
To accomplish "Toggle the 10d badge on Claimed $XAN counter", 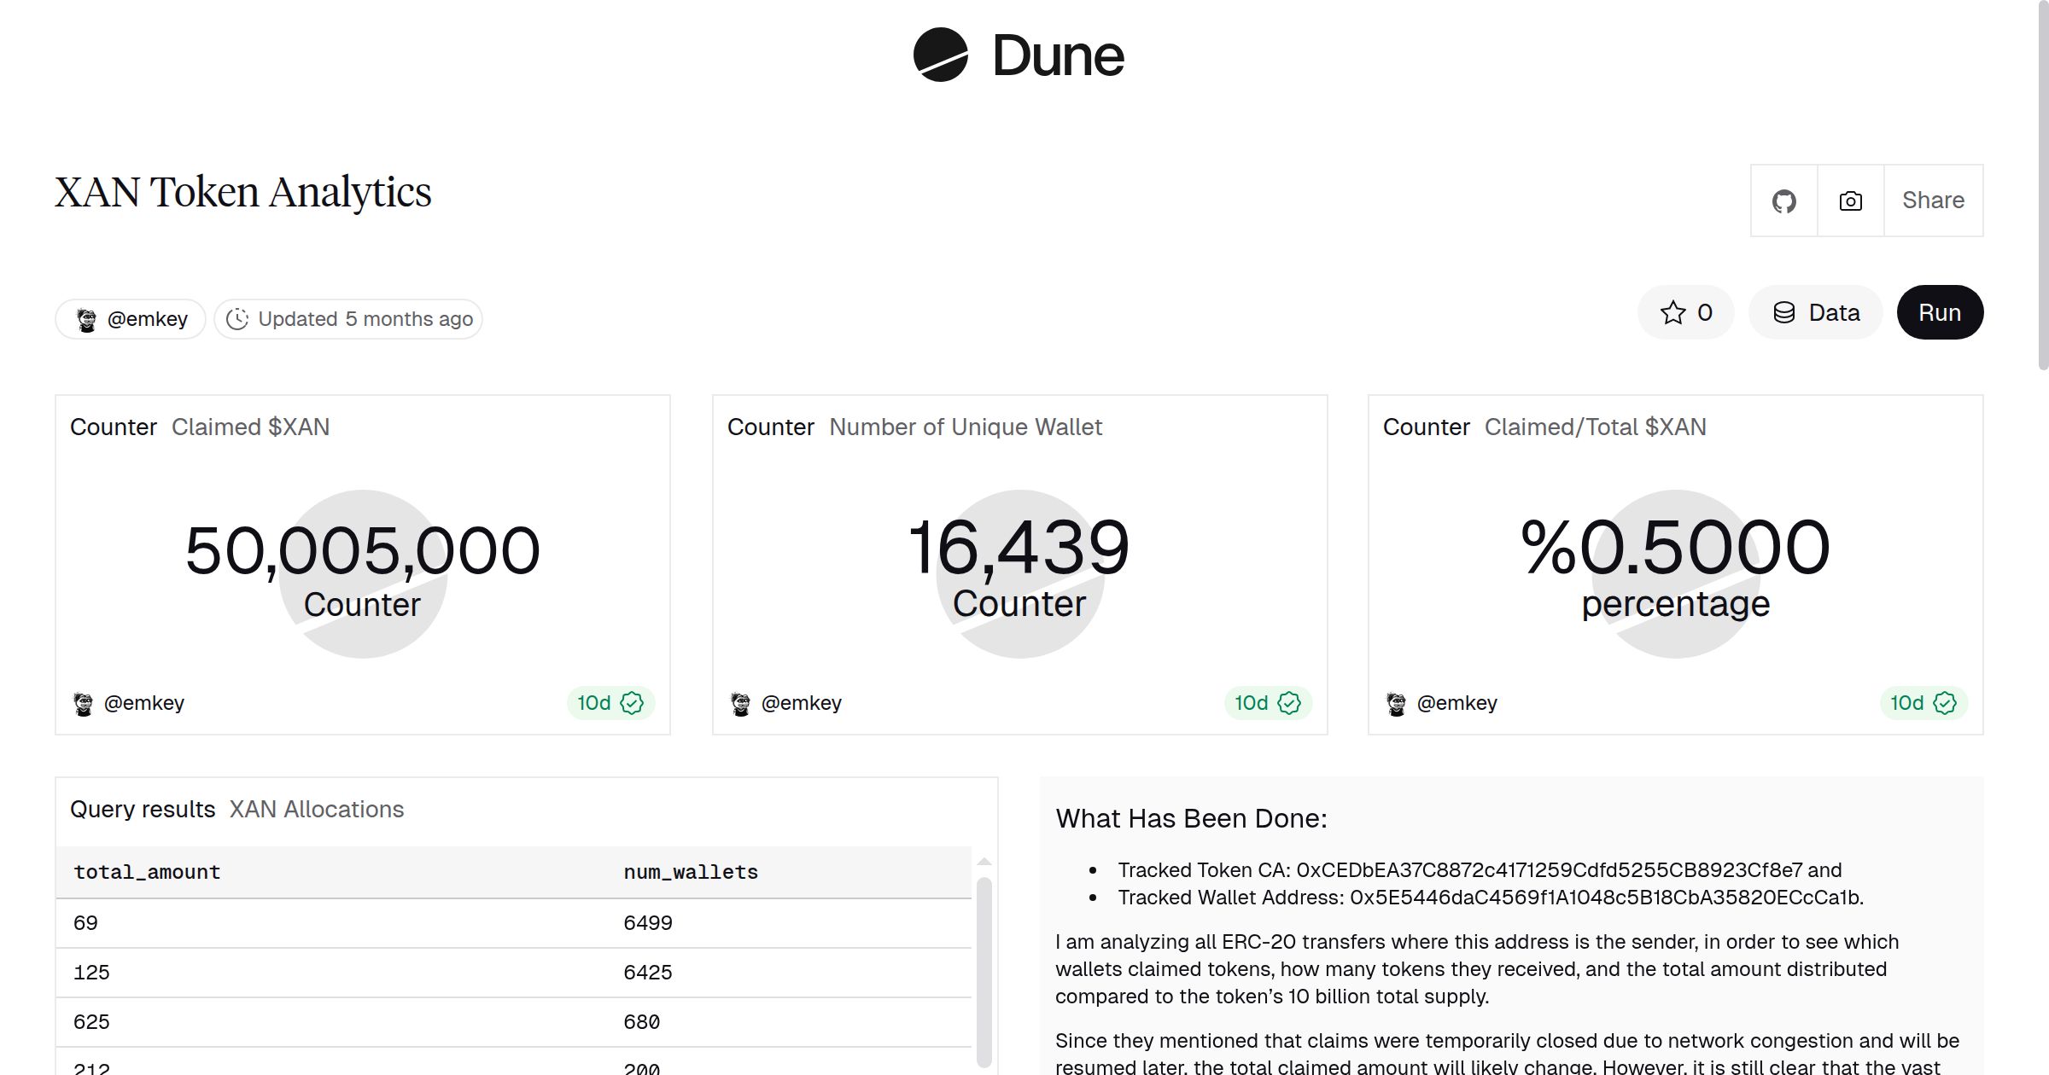I will tap(610, 702).
